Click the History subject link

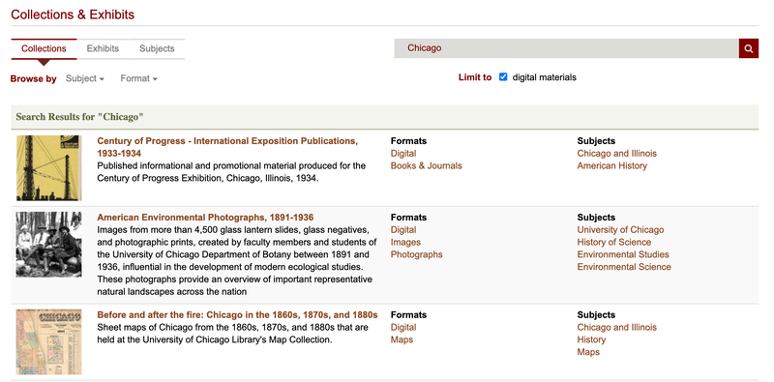pyautogui.click(x=591, y=339)
